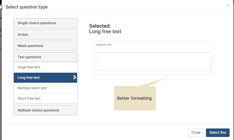The height and width of the screenshot is (140, 234).
Task: Pick Multiple short text question type
Action: (x=45, y=88)
